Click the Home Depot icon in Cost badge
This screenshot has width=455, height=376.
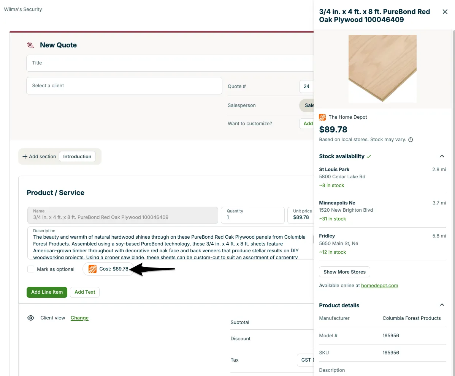[x=93, y=269]
